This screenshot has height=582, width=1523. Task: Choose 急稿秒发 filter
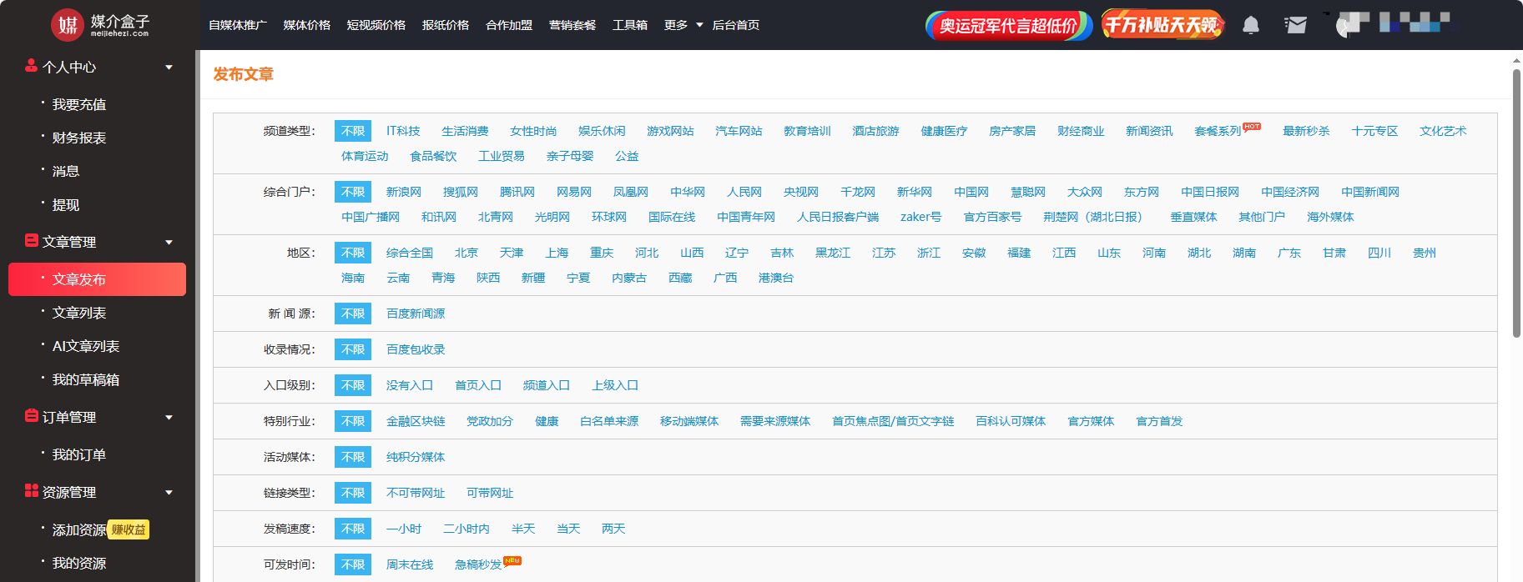tap(478, 564)
